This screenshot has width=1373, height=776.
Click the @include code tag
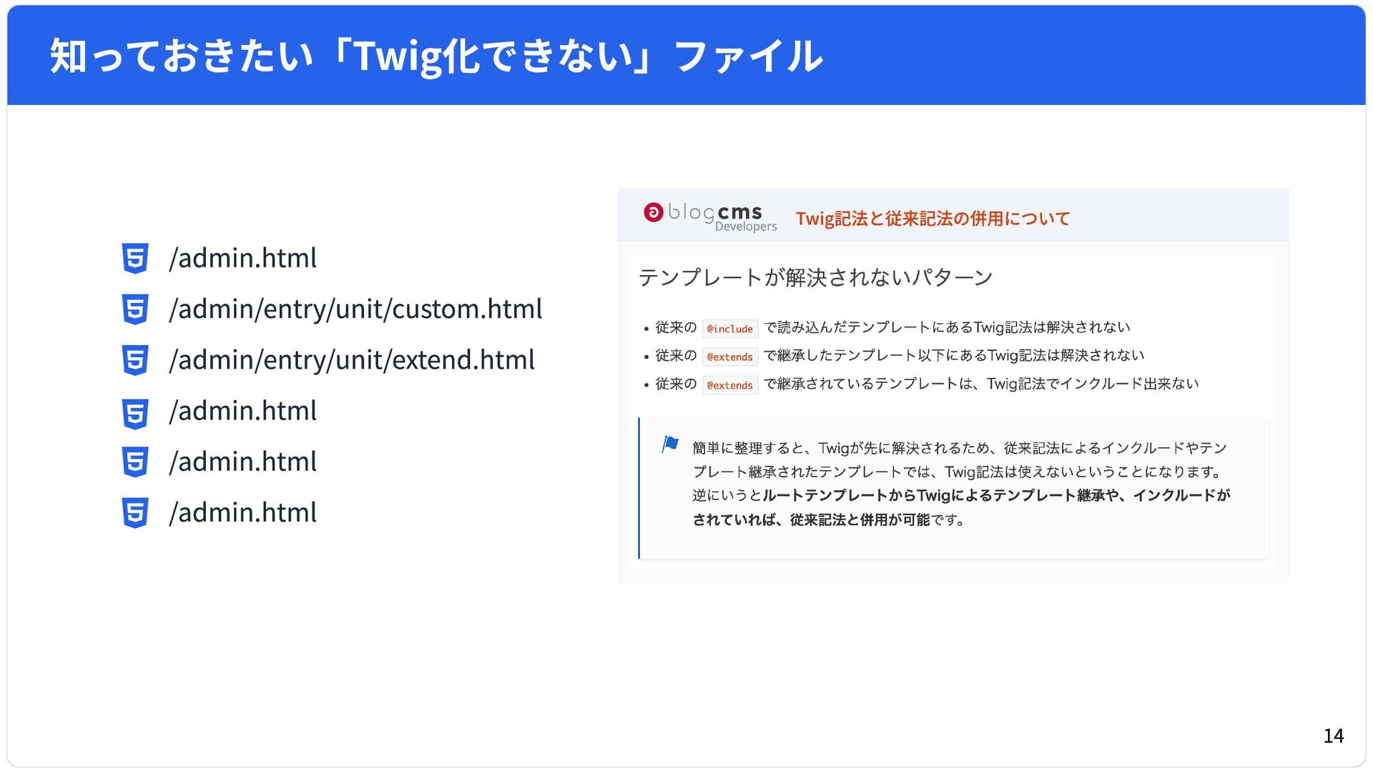pos(729,329)
